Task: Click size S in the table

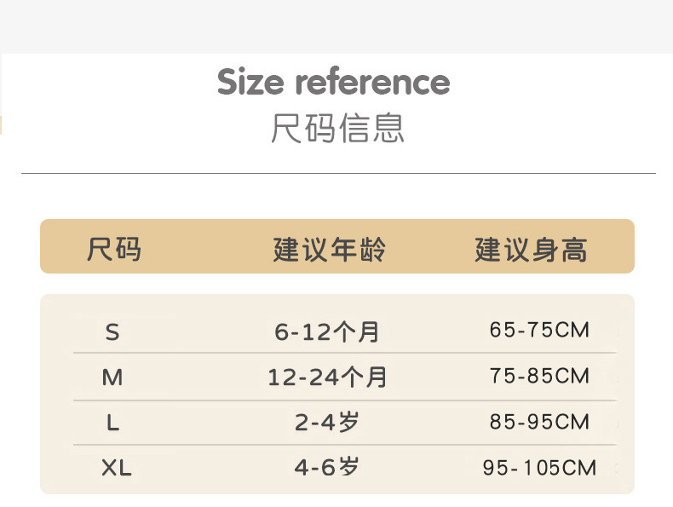Action: [x=112, y=332]
